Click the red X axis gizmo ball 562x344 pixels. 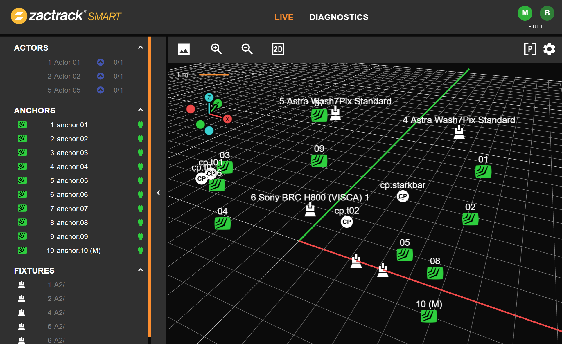click(x=227, y=119)
